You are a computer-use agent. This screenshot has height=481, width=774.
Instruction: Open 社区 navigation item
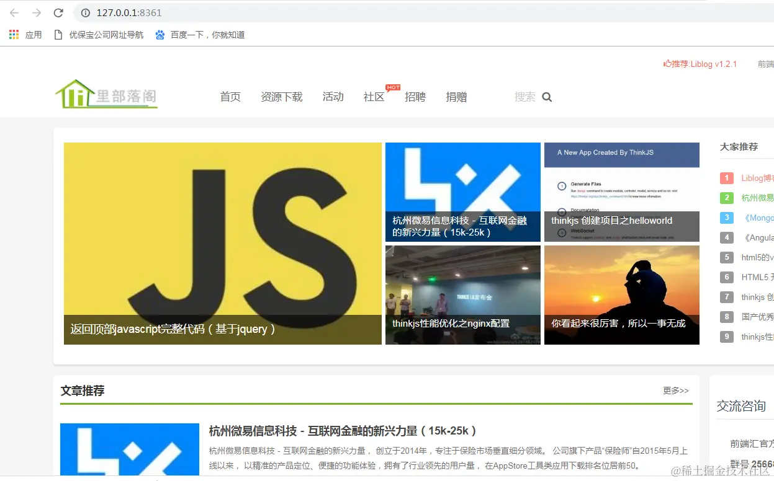click(x=374, y=97)
